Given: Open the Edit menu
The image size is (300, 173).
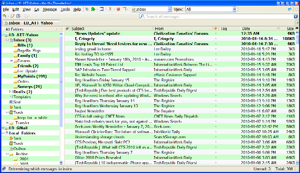Looking at the screenshot, I should tap(16, 9).
